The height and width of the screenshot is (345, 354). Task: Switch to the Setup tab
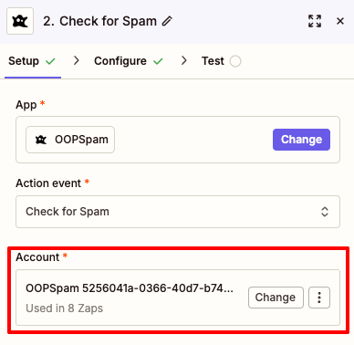click(x=32, y=61)
